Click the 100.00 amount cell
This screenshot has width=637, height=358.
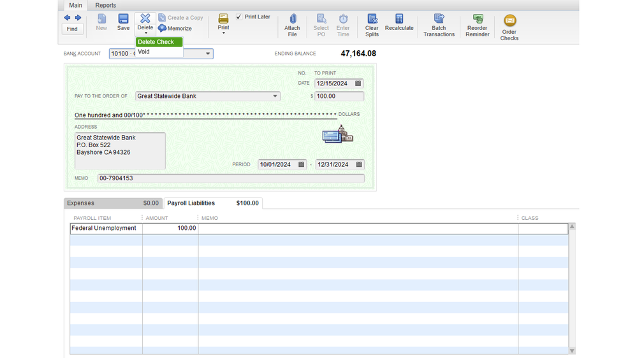point(170,228)
